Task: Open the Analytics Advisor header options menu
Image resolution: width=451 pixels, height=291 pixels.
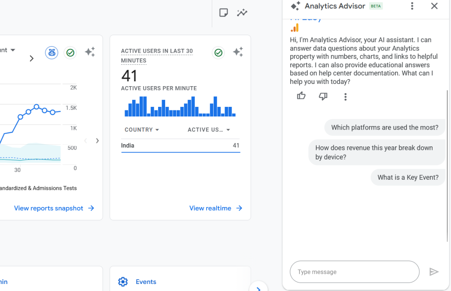Action: pos(412,6)
